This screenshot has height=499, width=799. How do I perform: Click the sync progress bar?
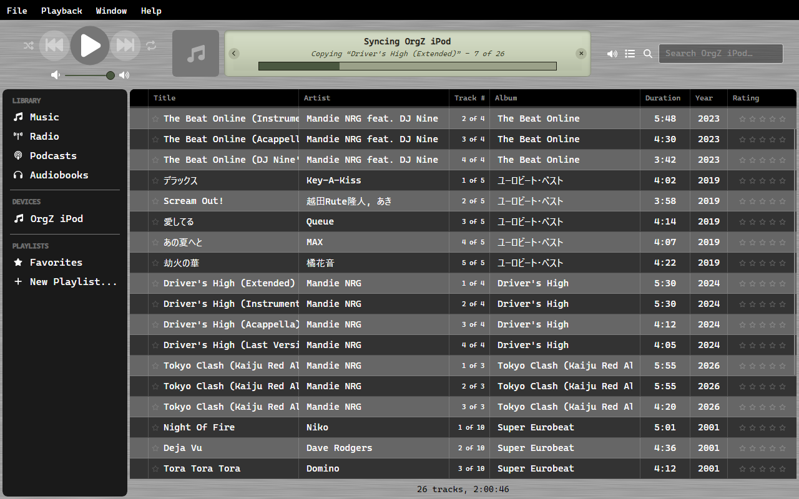pyautogui.click(x=408, y=66)
